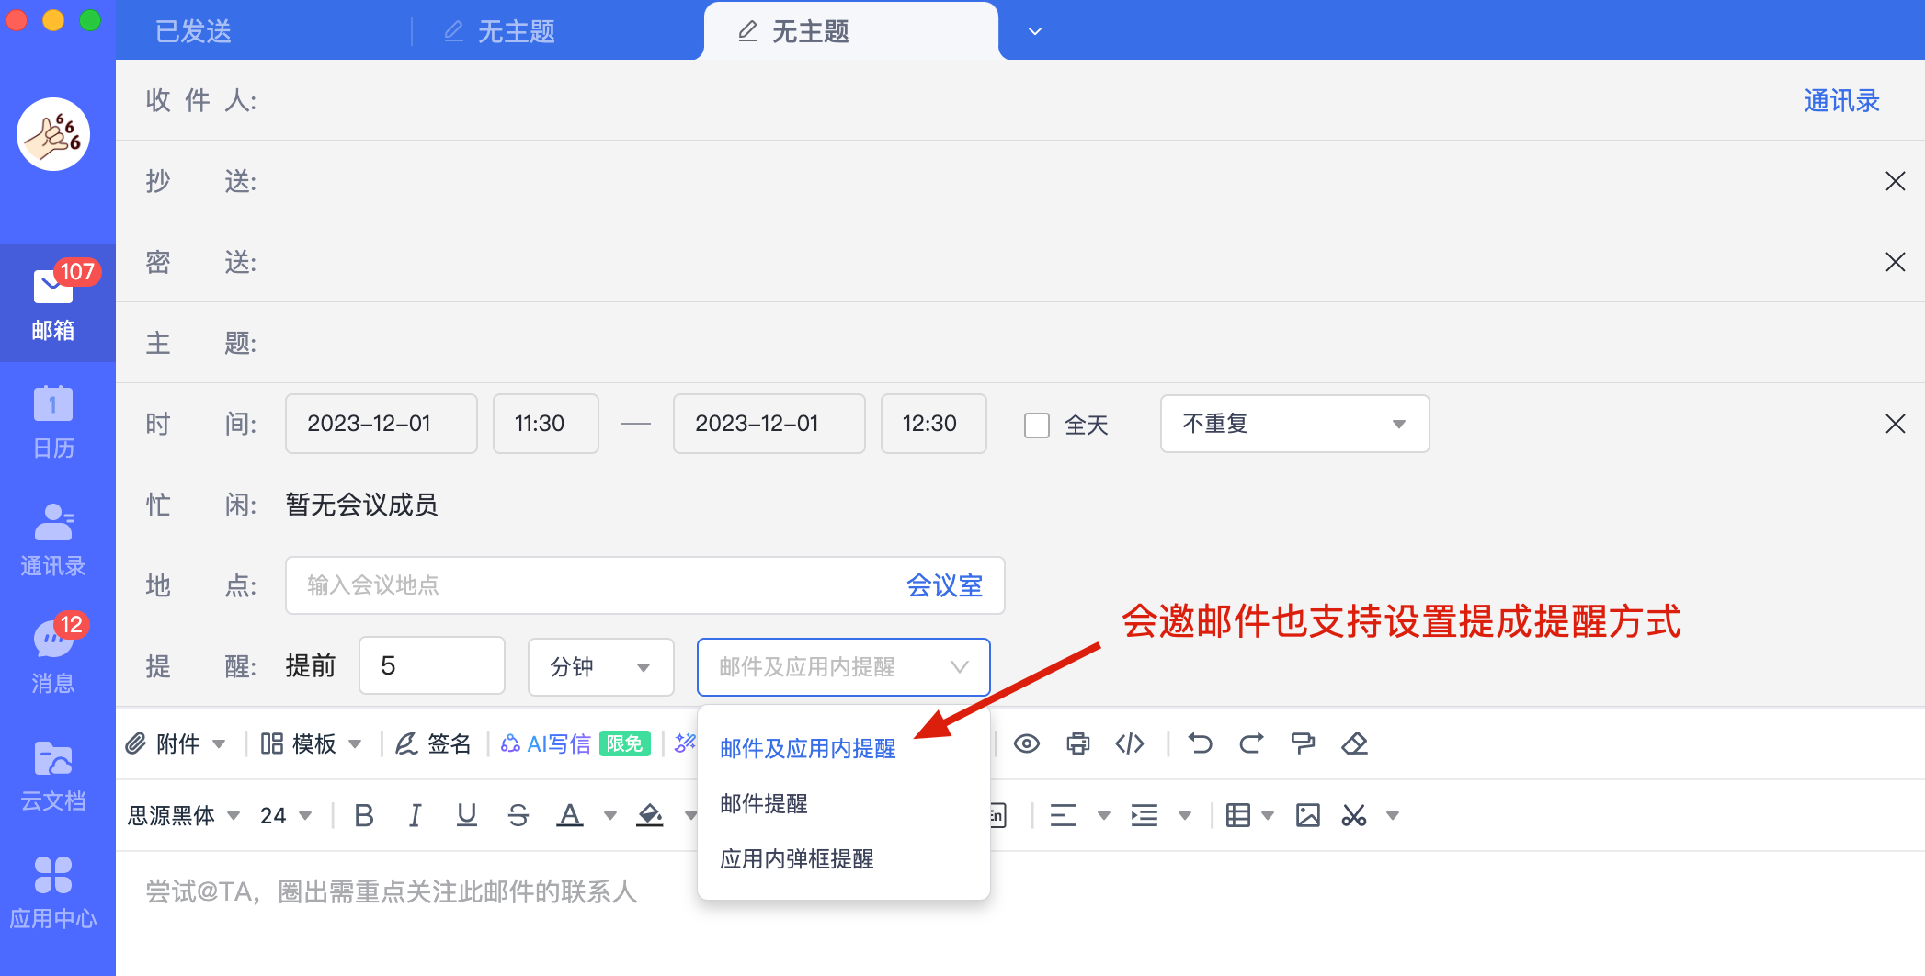Image resolution: width=1925 pixels, height=976 pixels.
Task: Open AI写信 writing assistant
Action: pyautogui.click(x=546, y=743)
